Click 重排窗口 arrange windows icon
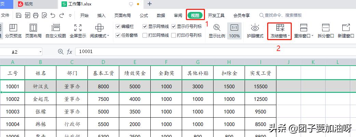The image size is (356, 137). click(x=303, y=28)
